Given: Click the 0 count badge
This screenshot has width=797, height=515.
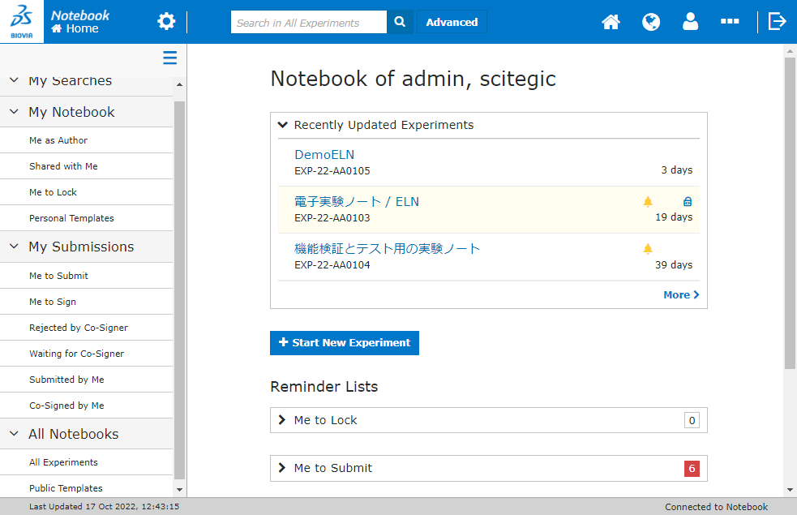Looking at the screenshot, I should pyautogui.click(x=692, y=420).
